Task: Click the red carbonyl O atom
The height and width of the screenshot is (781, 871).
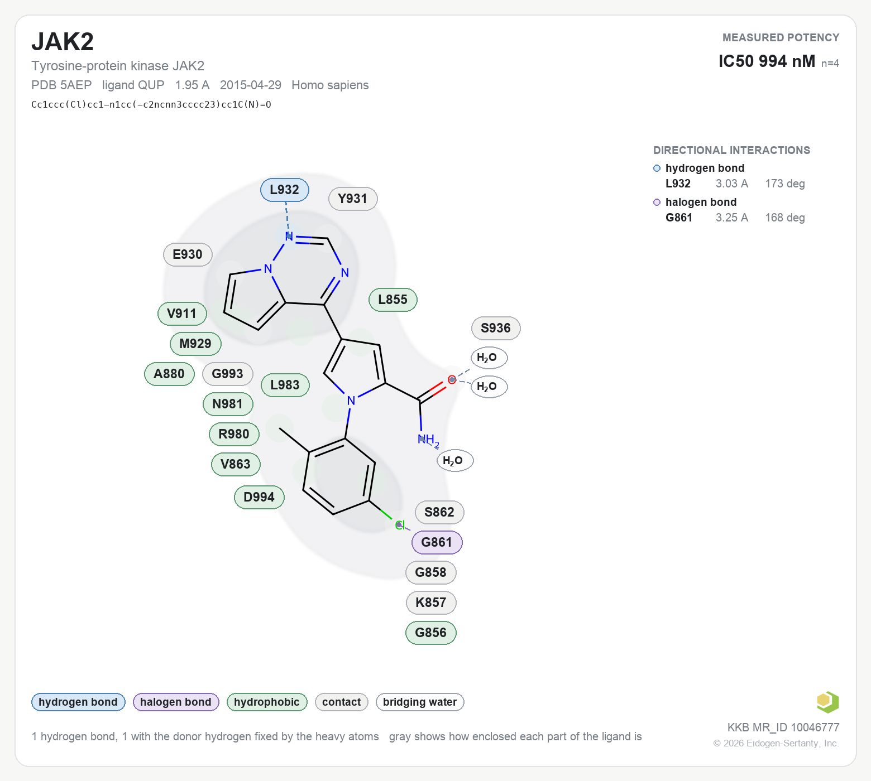Action: [x=452, y=380]
